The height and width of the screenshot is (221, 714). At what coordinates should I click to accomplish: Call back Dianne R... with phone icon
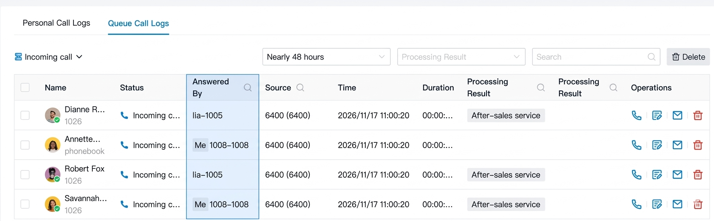click(637, 115)
